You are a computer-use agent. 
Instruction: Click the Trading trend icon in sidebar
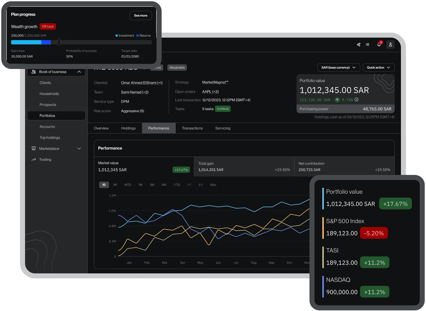tap(34, 160)
